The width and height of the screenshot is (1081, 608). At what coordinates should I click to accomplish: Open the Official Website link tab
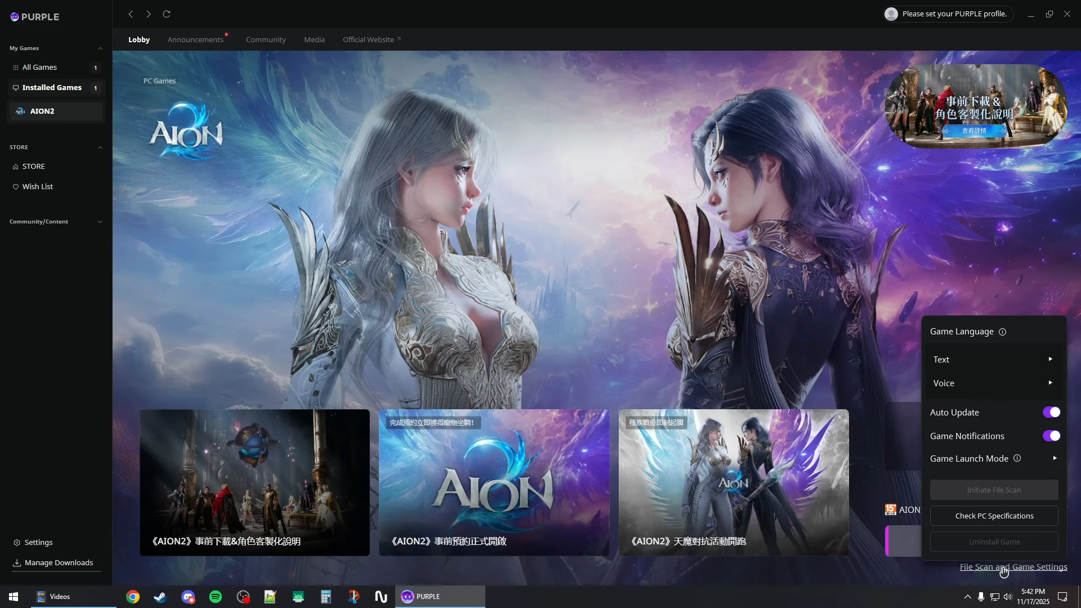point(372,40)
